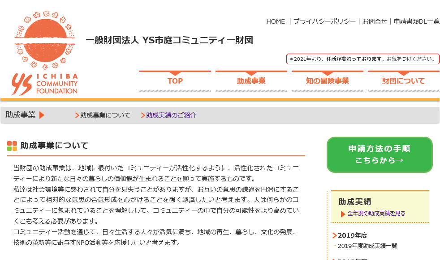Click the orange play arrow beside 助成事業 header
Image resolution: width=440 pixels, height=260 pixels.
[x=42, y=114]
